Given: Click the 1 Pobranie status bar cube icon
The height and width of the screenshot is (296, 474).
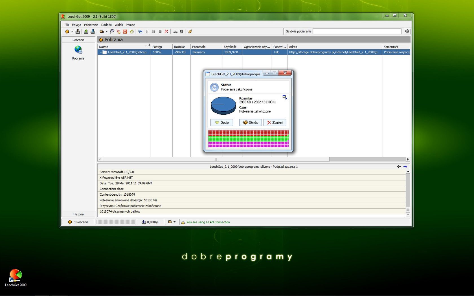Looking at the screenshot, I should [x=70, y=222].
